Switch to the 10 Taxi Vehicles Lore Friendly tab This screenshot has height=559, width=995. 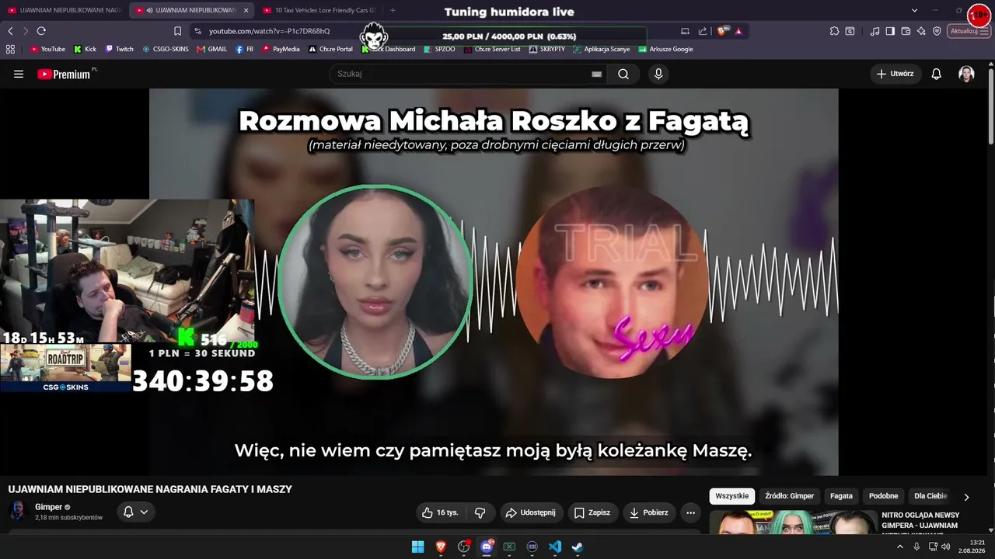point(319,10)
